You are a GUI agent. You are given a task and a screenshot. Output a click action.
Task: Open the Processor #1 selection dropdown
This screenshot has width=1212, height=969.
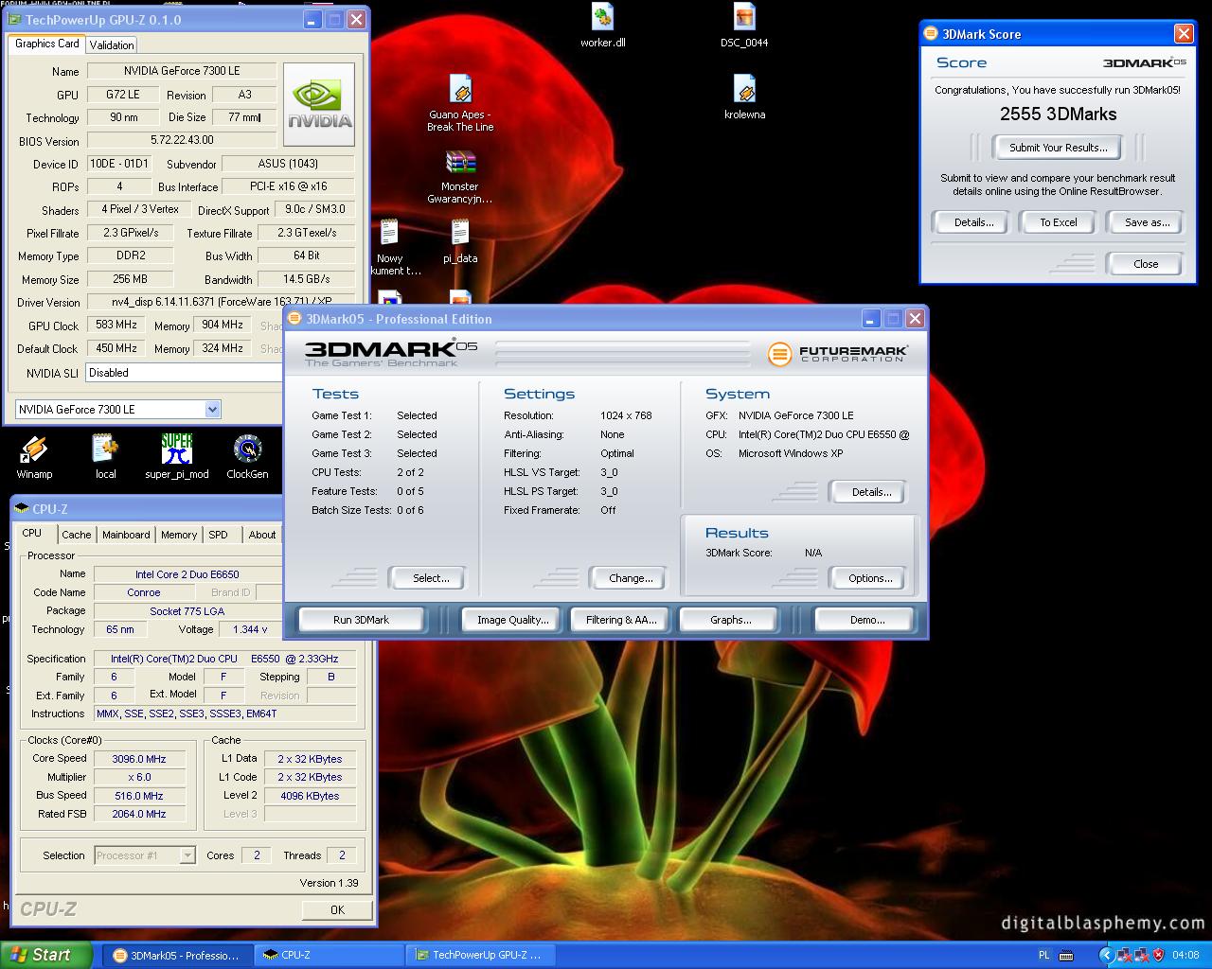tap(145, 855)
